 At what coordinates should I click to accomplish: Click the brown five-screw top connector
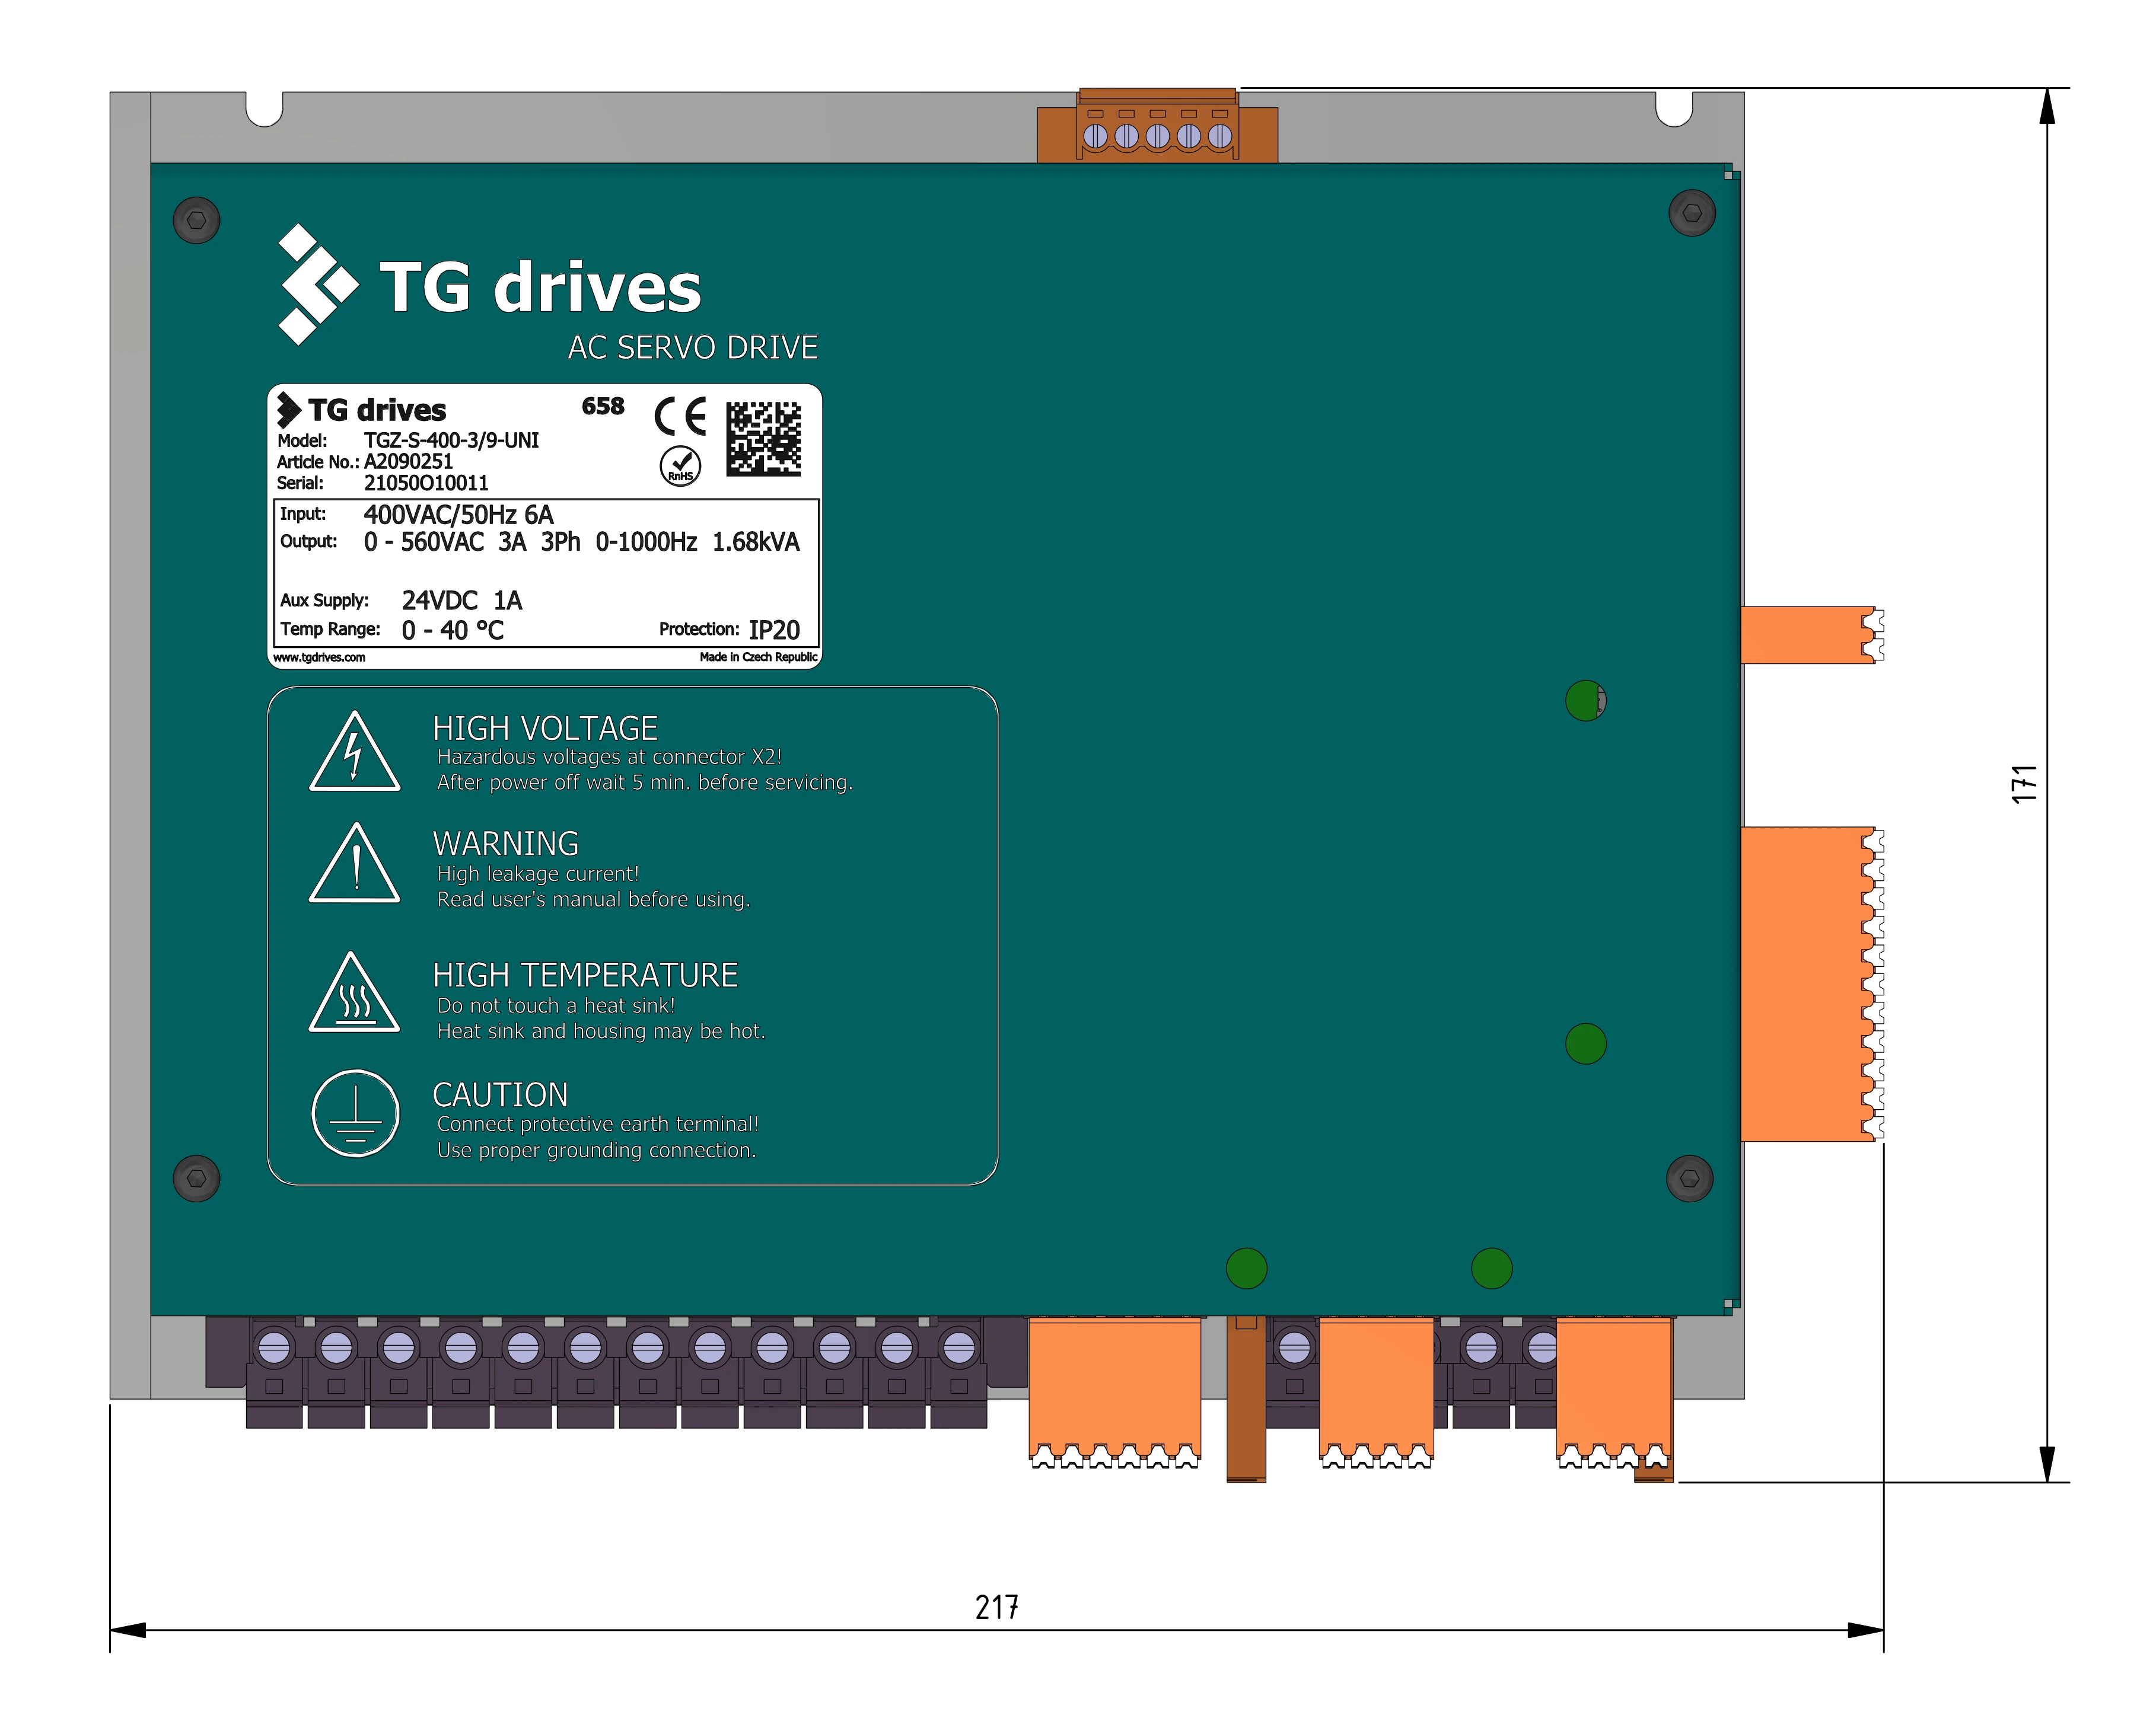point(1157,126)
